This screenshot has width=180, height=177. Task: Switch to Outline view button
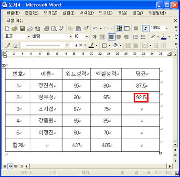pyautogui.click(x=21, y=166)
